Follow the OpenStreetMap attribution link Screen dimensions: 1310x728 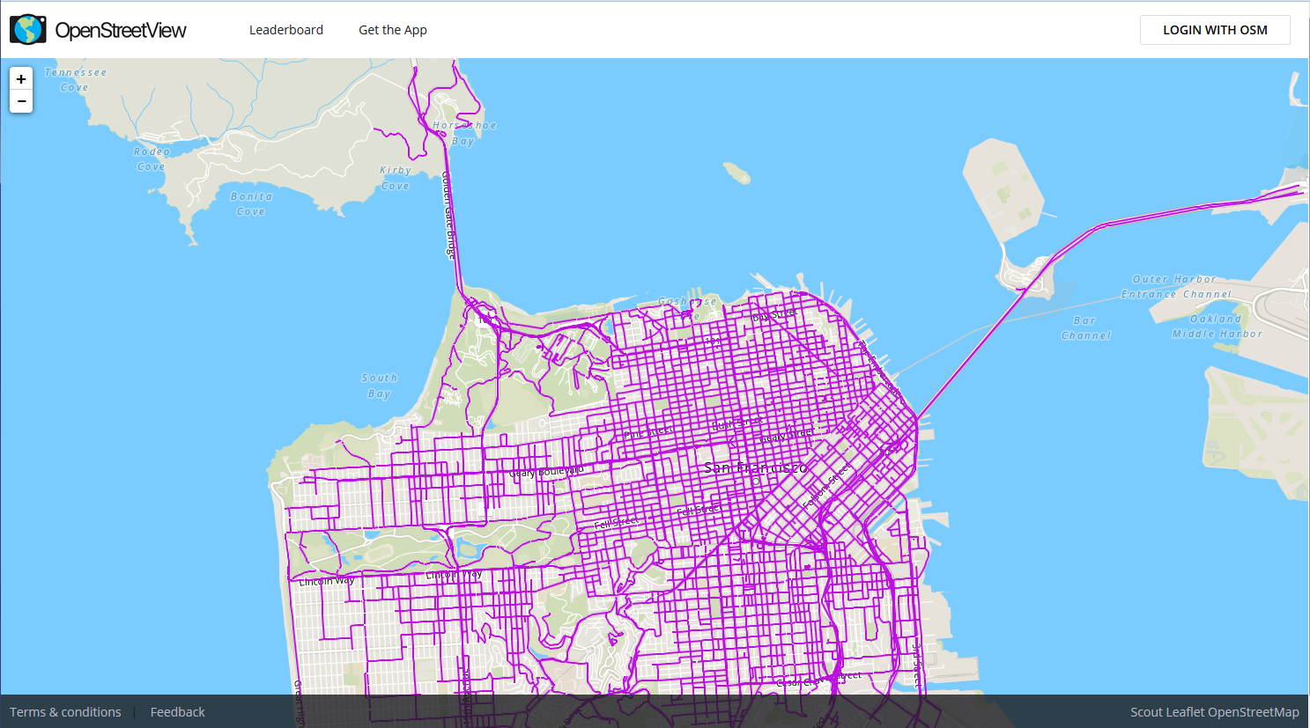[1253, 712]
